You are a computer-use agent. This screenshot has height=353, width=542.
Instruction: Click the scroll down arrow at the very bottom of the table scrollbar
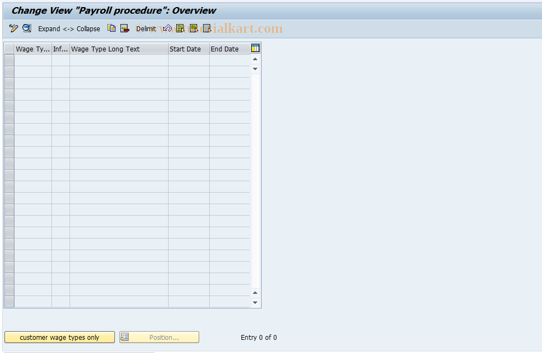(x=255, y=303)
